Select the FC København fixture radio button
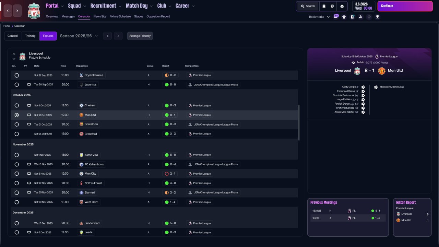This screenshot has width=439, height=247. coord(16,164)
